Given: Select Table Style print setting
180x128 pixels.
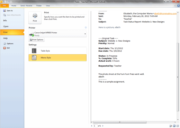Looking at the screenshot, I should (x=57, y=51).
